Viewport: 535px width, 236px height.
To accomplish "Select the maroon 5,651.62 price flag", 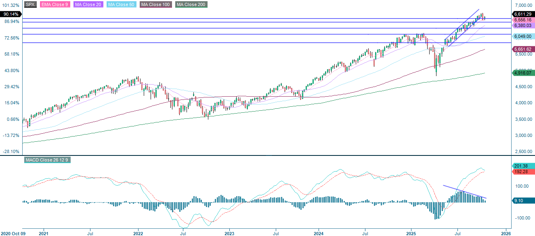I will tap(523, 48).
